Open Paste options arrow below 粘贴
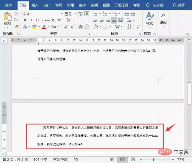The height and width of the screenshot is (163, 192). click(8, 28)
